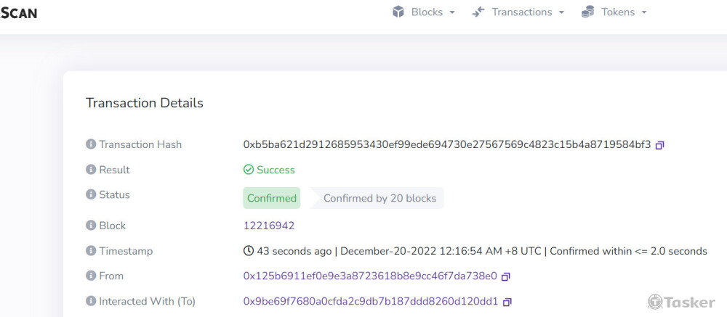727x317 pixels.
Task: Click info icon beside Status
Action: (x=91, y=194)
